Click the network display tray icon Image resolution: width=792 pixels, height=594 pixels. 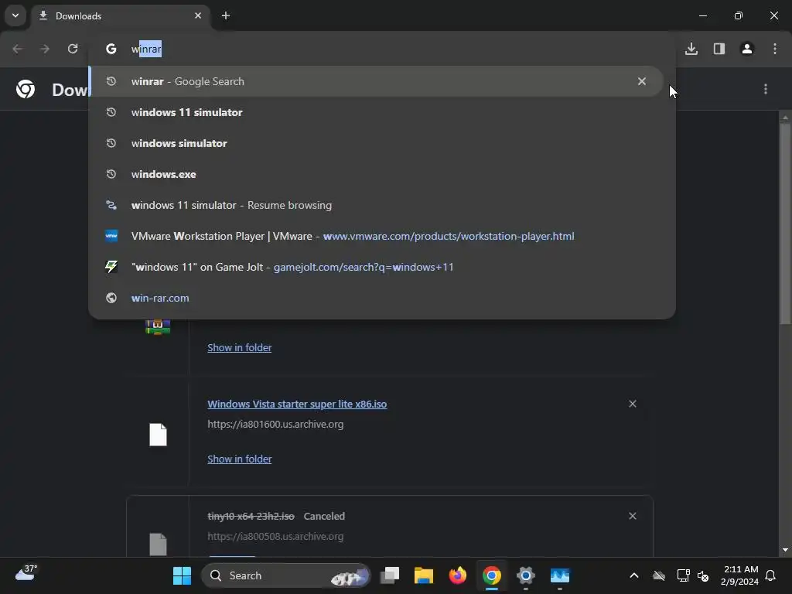click(x=683, y=575)
